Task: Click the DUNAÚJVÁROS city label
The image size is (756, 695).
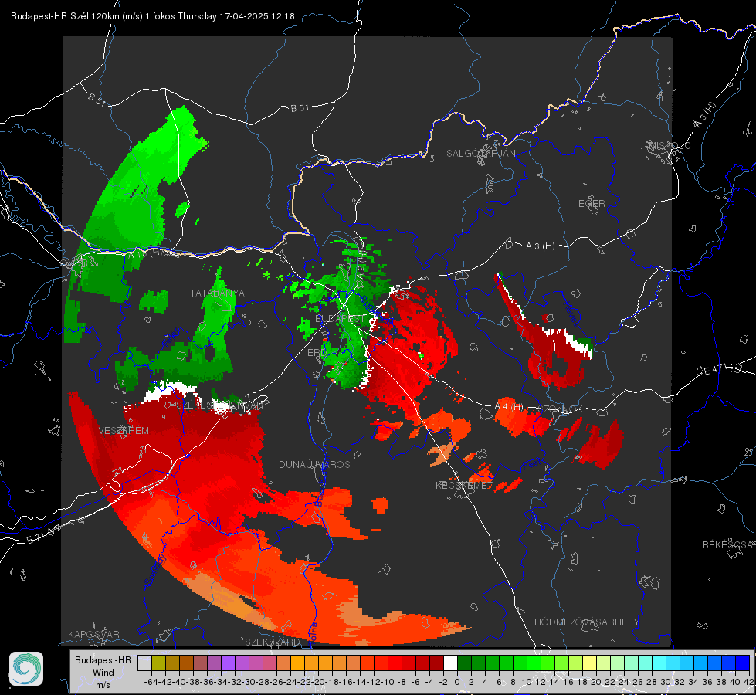Action: tap(314, 464)
